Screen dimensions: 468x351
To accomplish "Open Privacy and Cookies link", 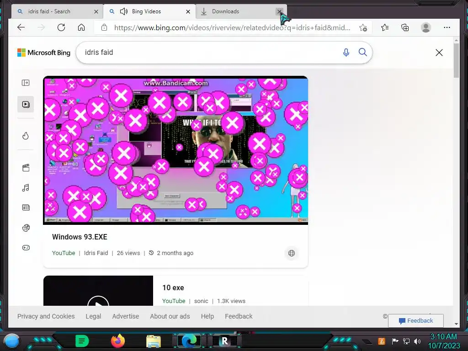I will click(x=46, y=316).
